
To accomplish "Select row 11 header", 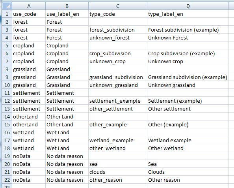I will point(7,93).
